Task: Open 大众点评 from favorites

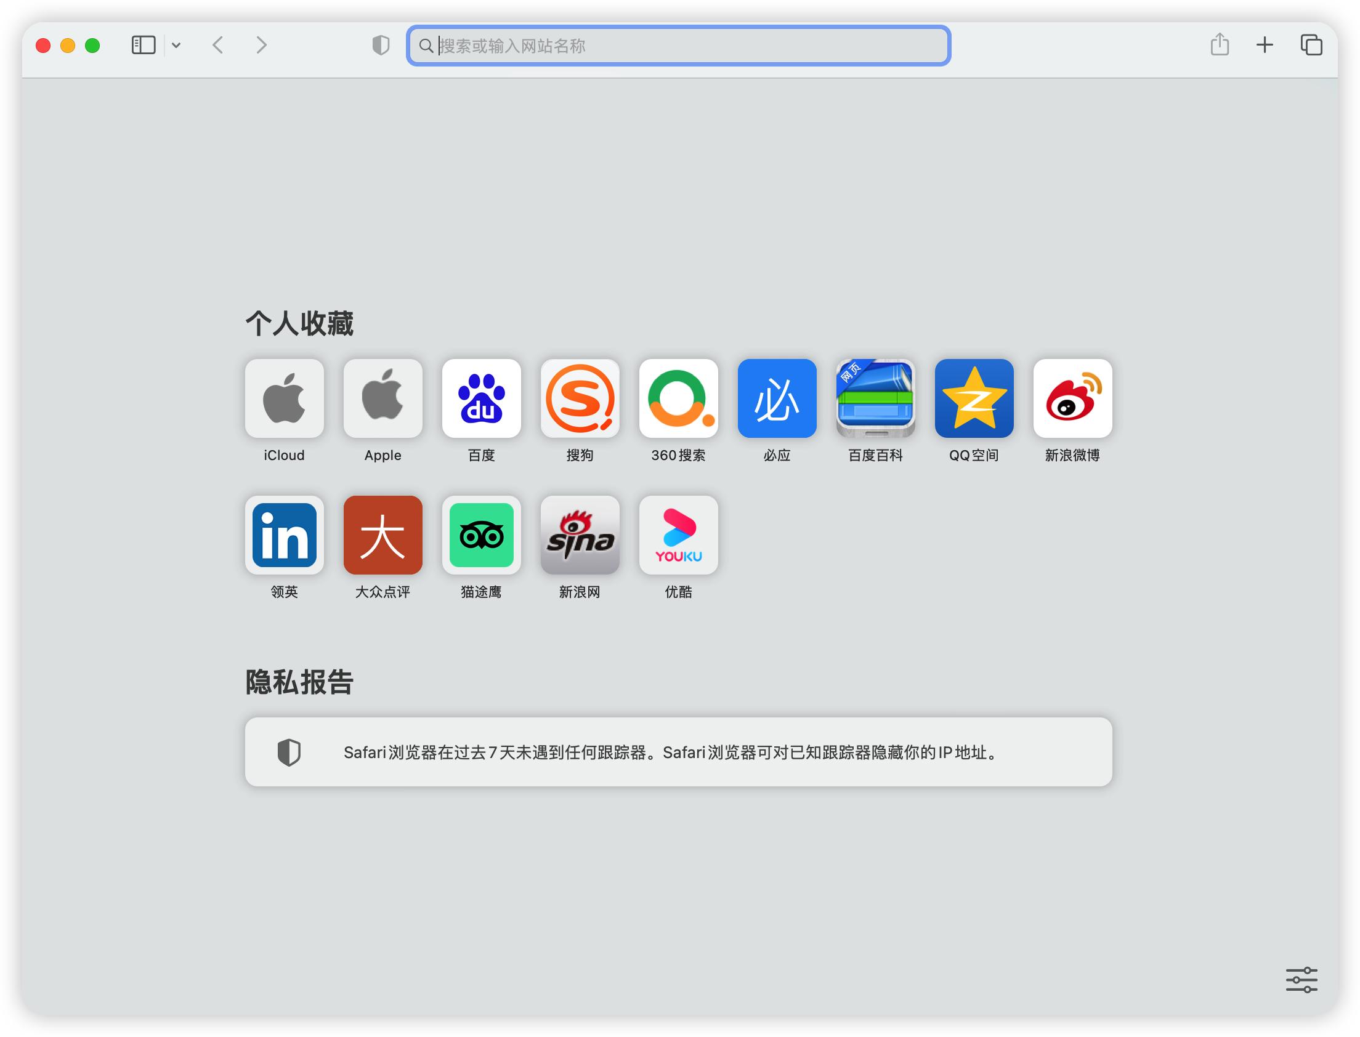Action: point(382,536)
